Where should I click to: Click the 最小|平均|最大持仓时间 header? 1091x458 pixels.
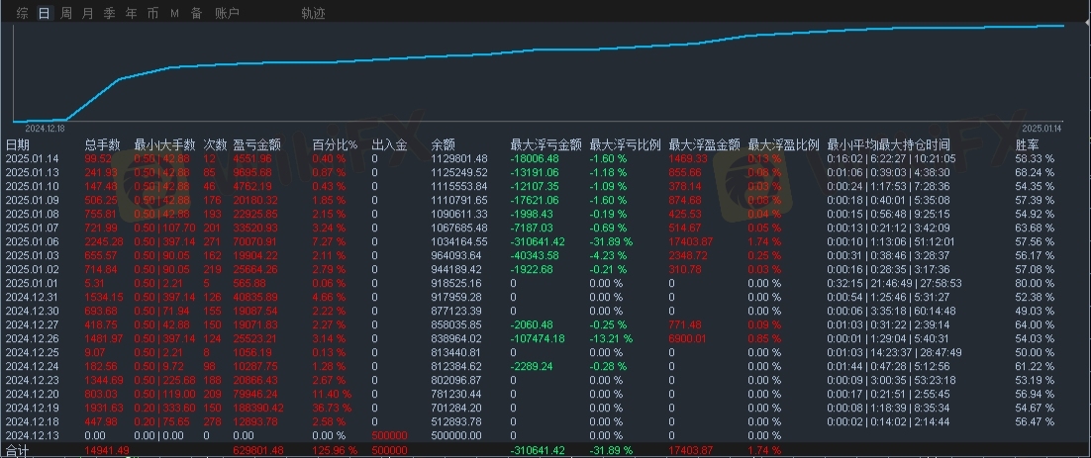coord(888,145)
